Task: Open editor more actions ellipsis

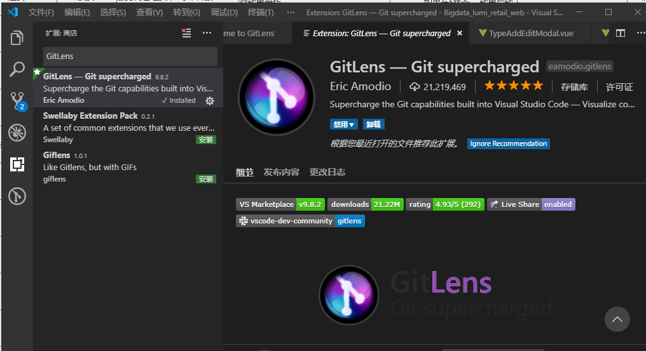Action: [x=641, y=33]
